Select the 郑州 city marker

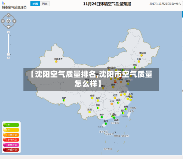pyautogui.click(x=113, y=87)
